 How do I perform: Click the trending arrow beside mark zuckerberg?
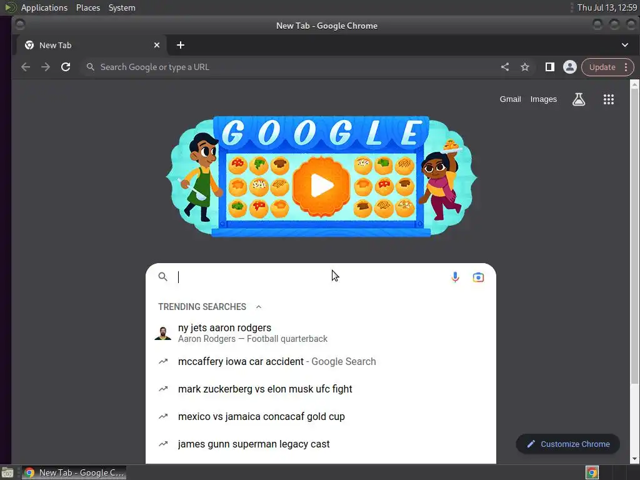click(163, 389)
